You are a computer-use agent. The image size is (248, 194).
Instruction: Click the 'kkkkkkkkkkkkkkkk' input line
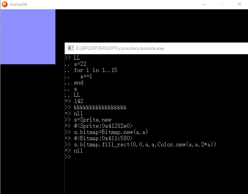[100, 107]
